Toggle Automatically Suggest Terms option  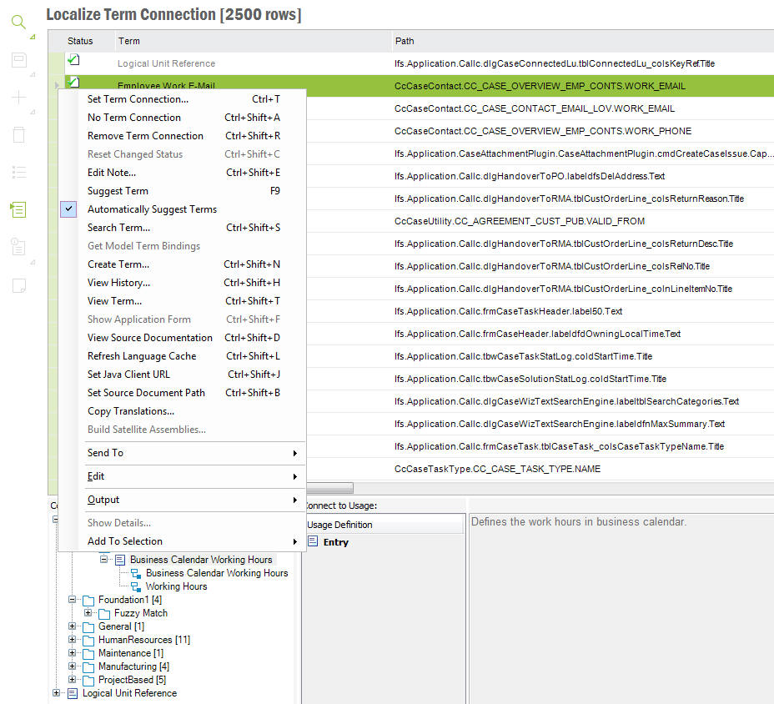click(152, 209)
